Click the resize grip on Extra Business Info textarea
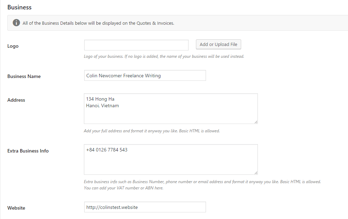The width and height of the screenshot is (348, 219). (x=256, y=173)
